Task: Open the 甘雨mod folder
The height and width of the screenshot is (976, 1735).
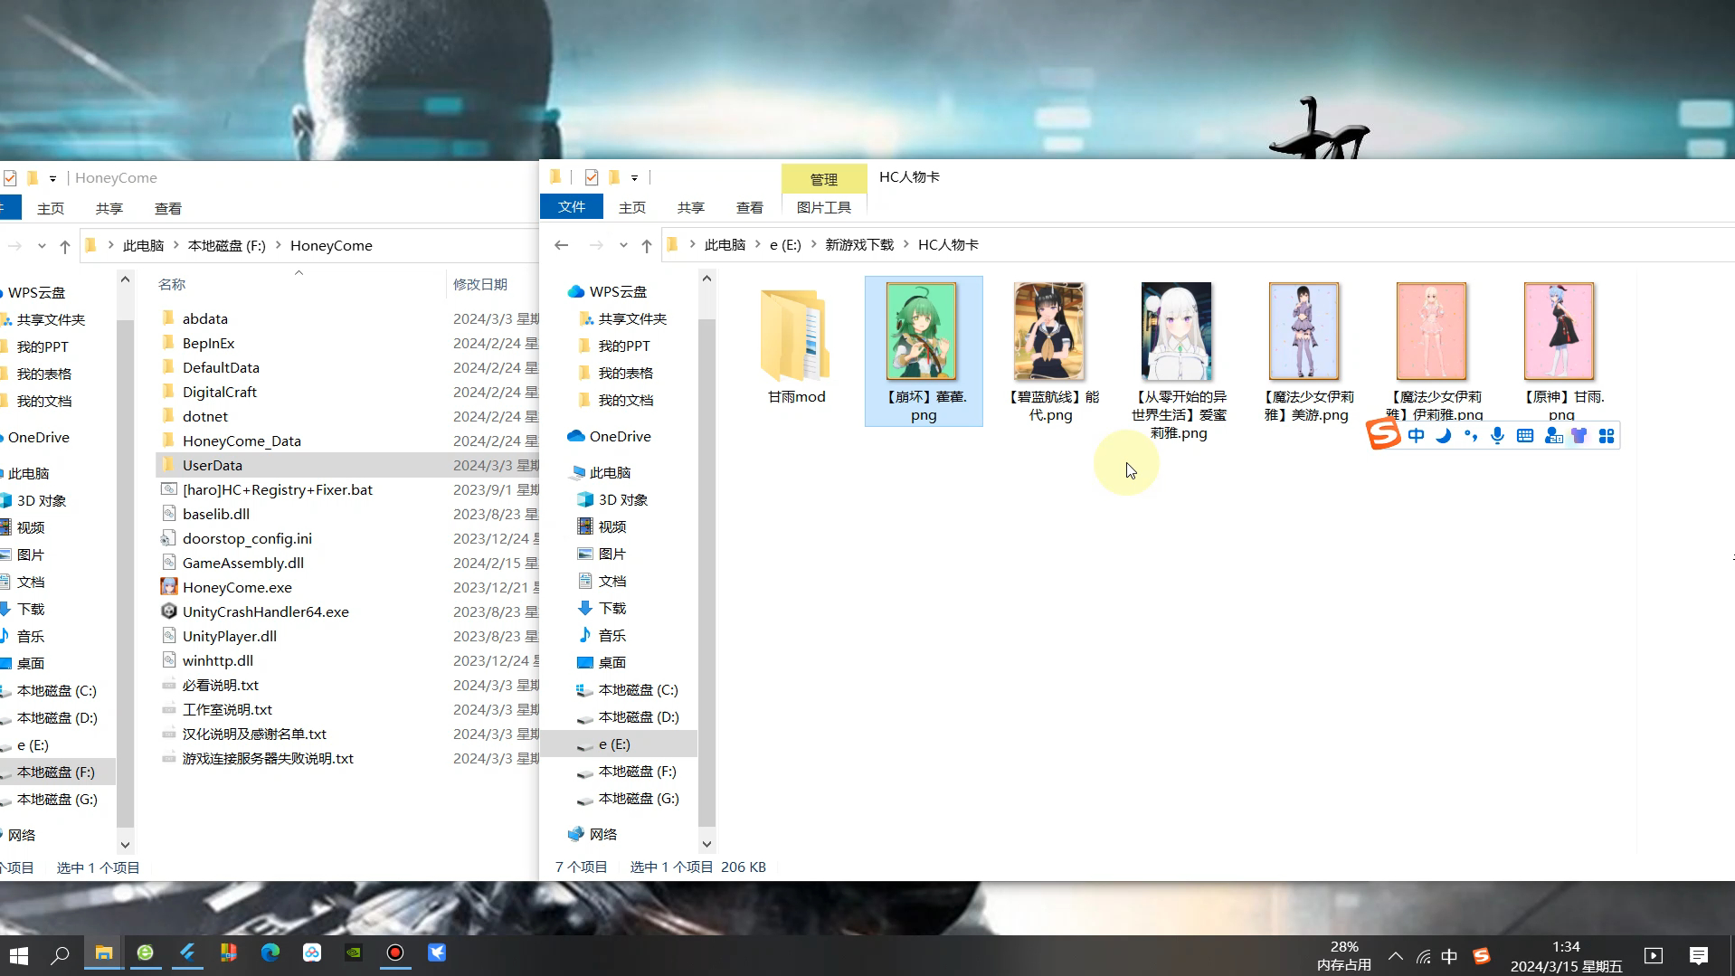Action: tap(796, 346)
